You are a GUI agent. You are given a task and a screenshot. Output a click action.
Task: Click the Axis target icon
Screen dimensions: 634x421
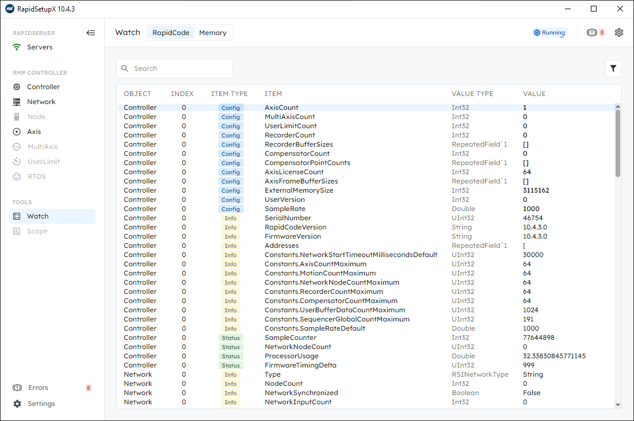point(17,132)
